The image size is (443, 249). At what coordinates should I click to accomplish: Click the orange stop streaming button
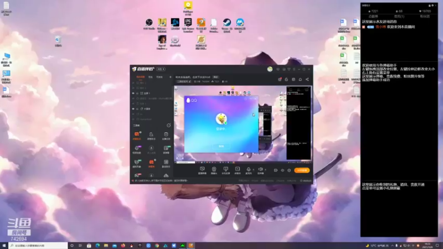tap(302, 170)
